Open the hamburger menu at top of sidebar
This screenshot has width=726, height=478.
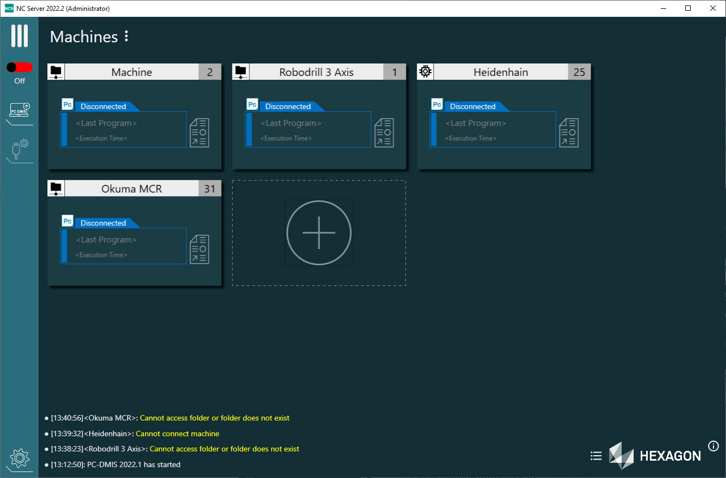pyautogui.click(x=20, y=36)
